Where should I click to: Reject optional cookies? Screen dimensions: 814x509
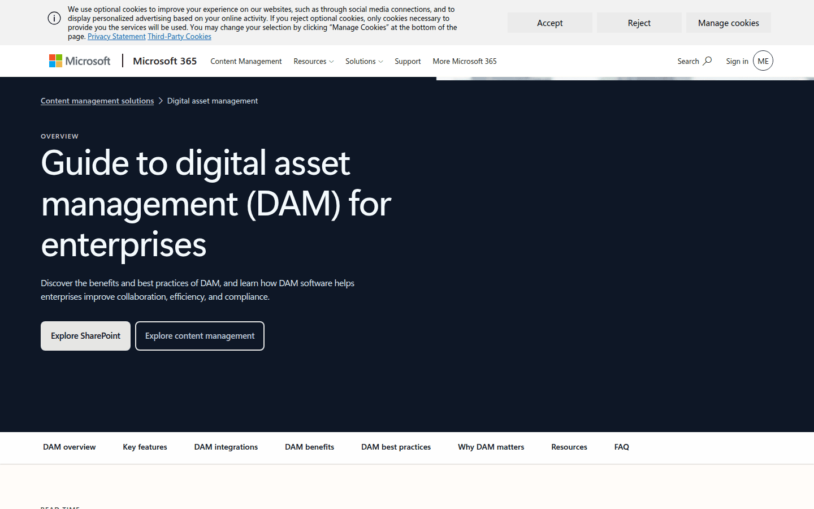coord(639,23)
